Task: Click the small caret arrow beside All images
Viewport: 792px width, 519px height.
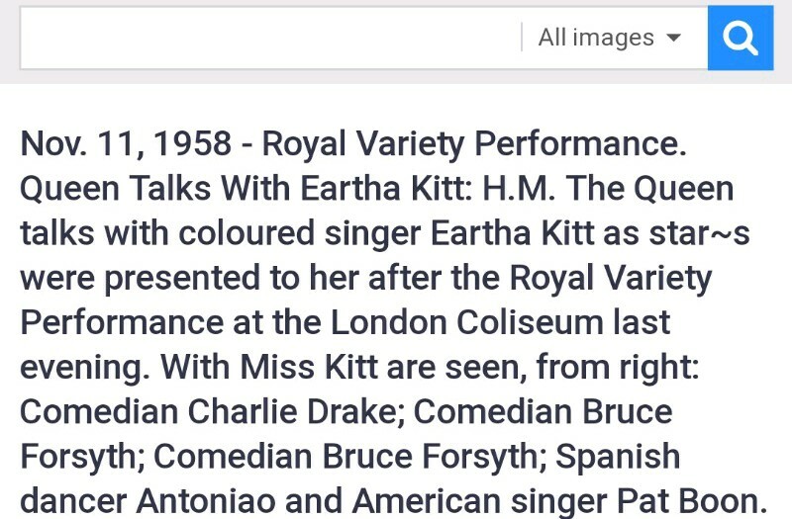Action: tap(673, 38)
